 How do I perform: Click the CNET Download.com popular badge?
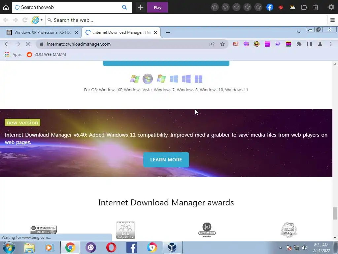point(207,230)
